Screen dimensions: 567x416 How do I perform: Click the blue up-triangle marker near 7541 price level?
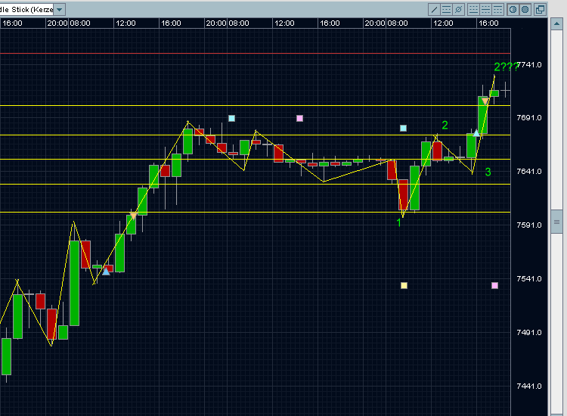click(x=106, y=271)
